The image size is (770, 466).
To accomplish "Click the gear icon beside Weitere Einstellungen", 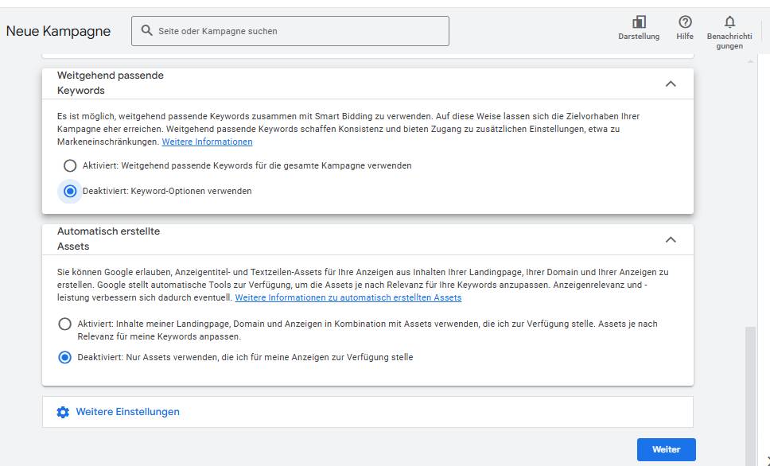I will click(x=63, y=412).
